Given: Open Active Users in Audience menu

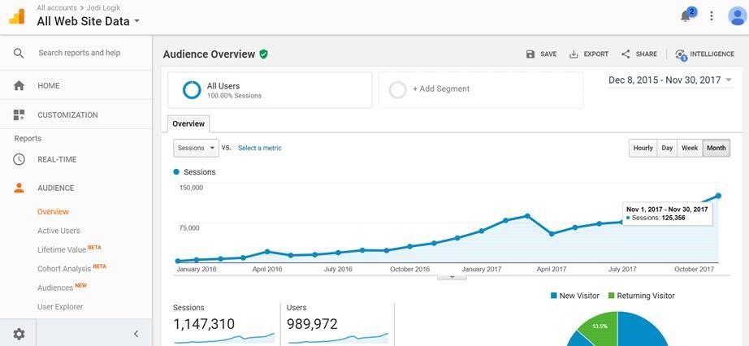Looking at the screenshot, I should (x=58, y=231).
